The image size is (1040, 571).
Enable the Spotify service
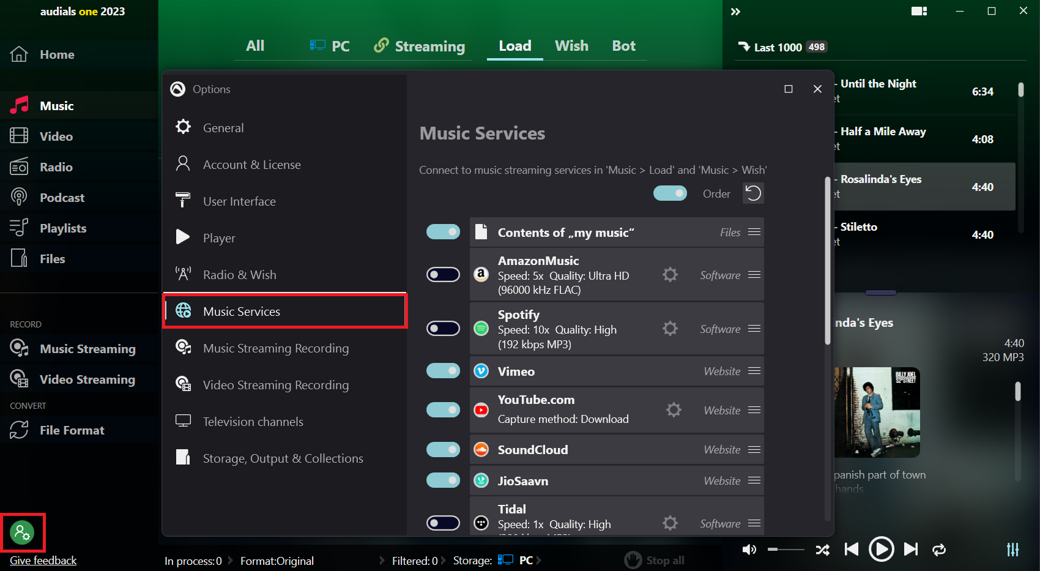[x=443, y=329]
